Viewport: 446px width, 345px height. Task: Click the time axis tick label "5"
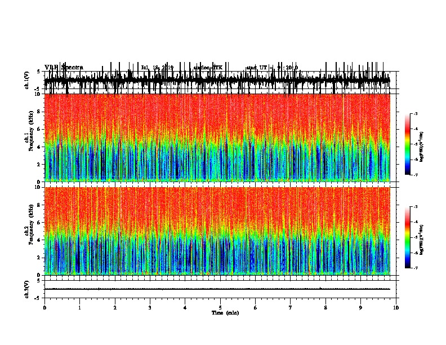[220, 308]
